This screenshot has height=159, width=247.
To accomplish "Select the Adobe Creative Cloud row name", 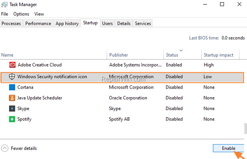I will (x=40, y=65).
